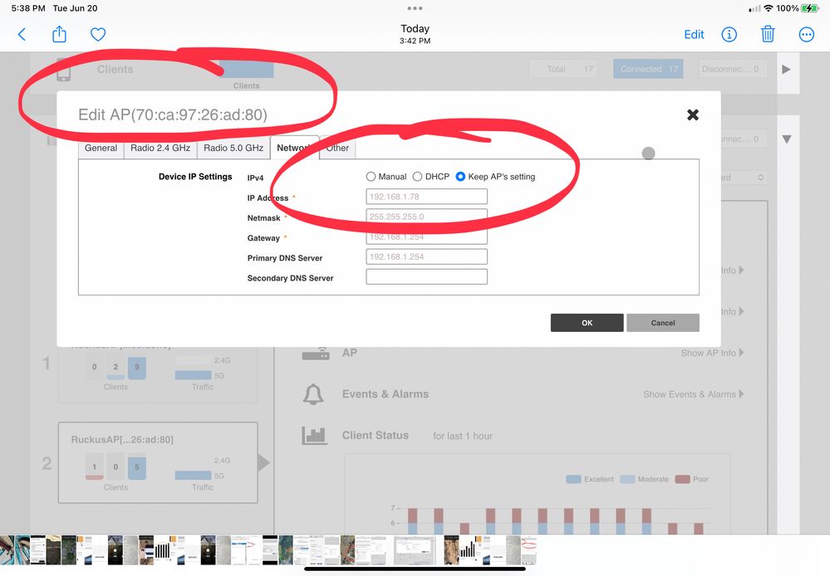The height and width of the screenshot is (576, 830).
Task: Open the share sheet icon
Action: (59, 34)
